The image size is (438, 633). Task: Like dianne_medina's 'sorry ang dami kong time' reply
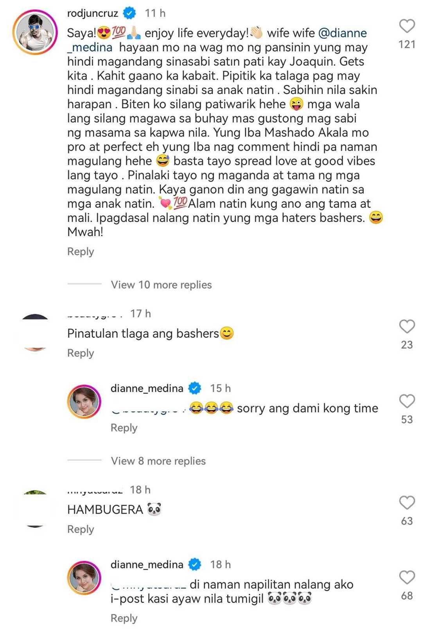(x=407, y=401)
